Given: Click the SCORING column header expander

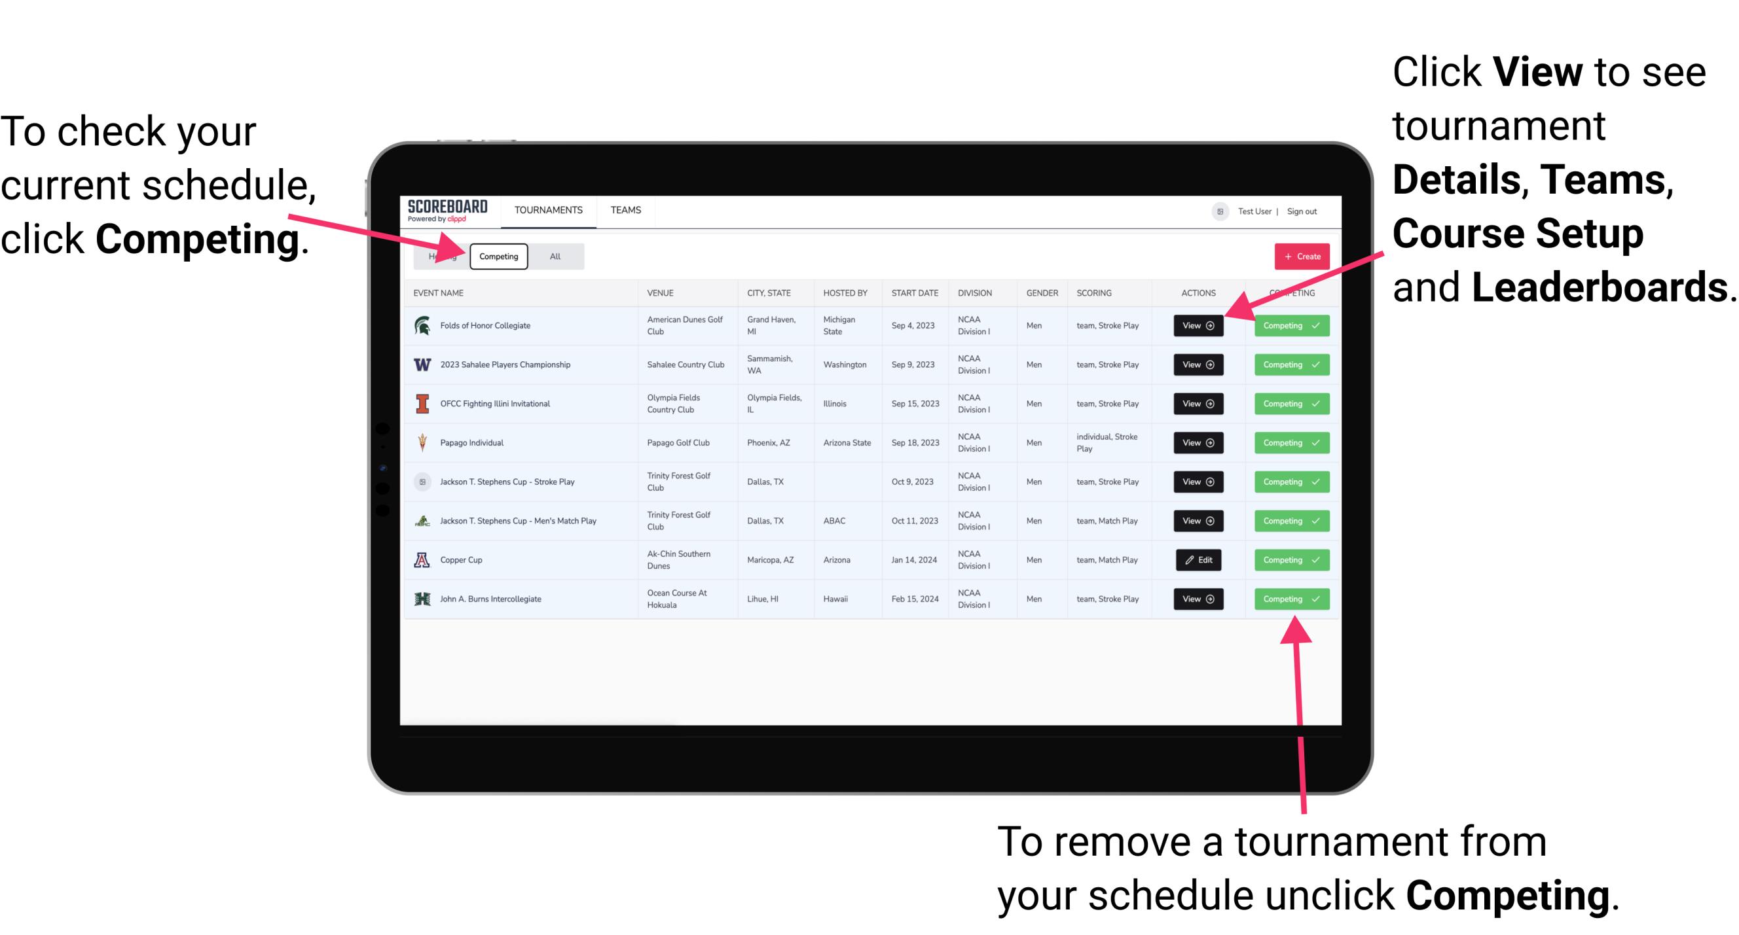Looking at the screenshot, I should pyautogui.click(x=1153, y=294).
